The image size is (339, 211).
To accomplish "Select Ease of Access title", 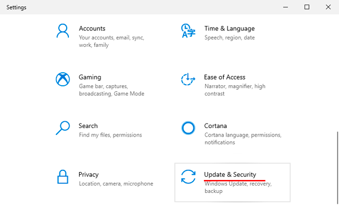I will [x=225, y=77].
